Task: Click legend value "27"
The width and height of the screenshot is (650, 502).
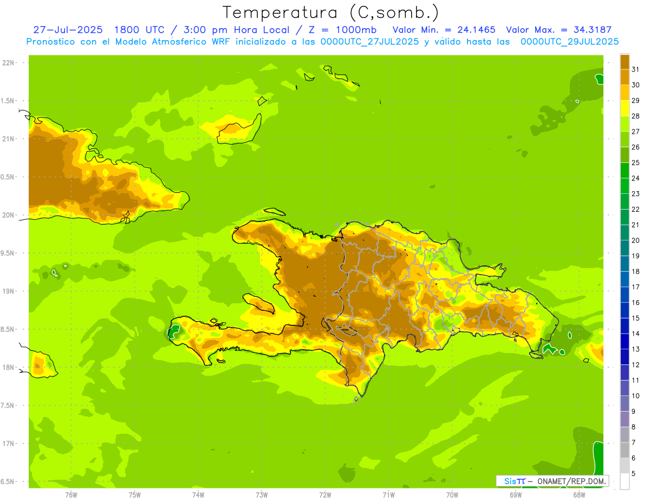Action: click(x=635, y=132)
